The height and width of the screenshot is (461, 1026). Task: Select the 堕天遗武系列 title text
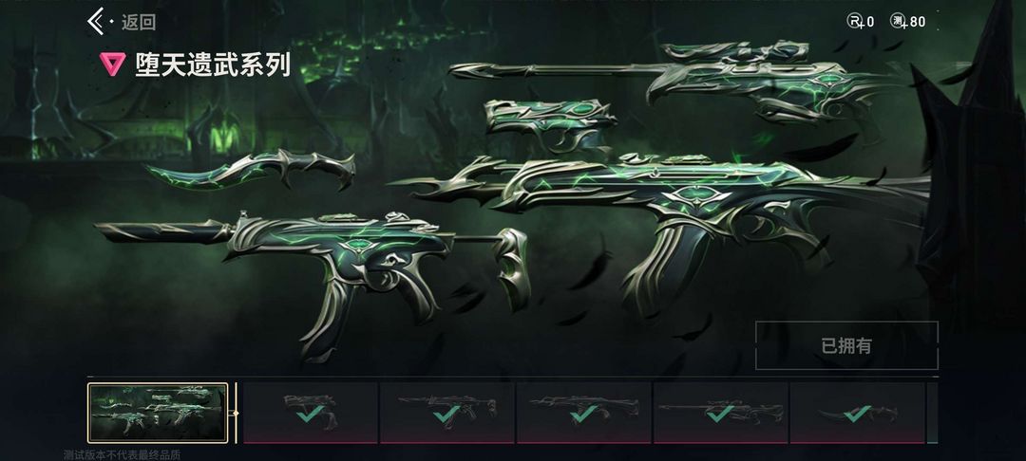point(214,65)
